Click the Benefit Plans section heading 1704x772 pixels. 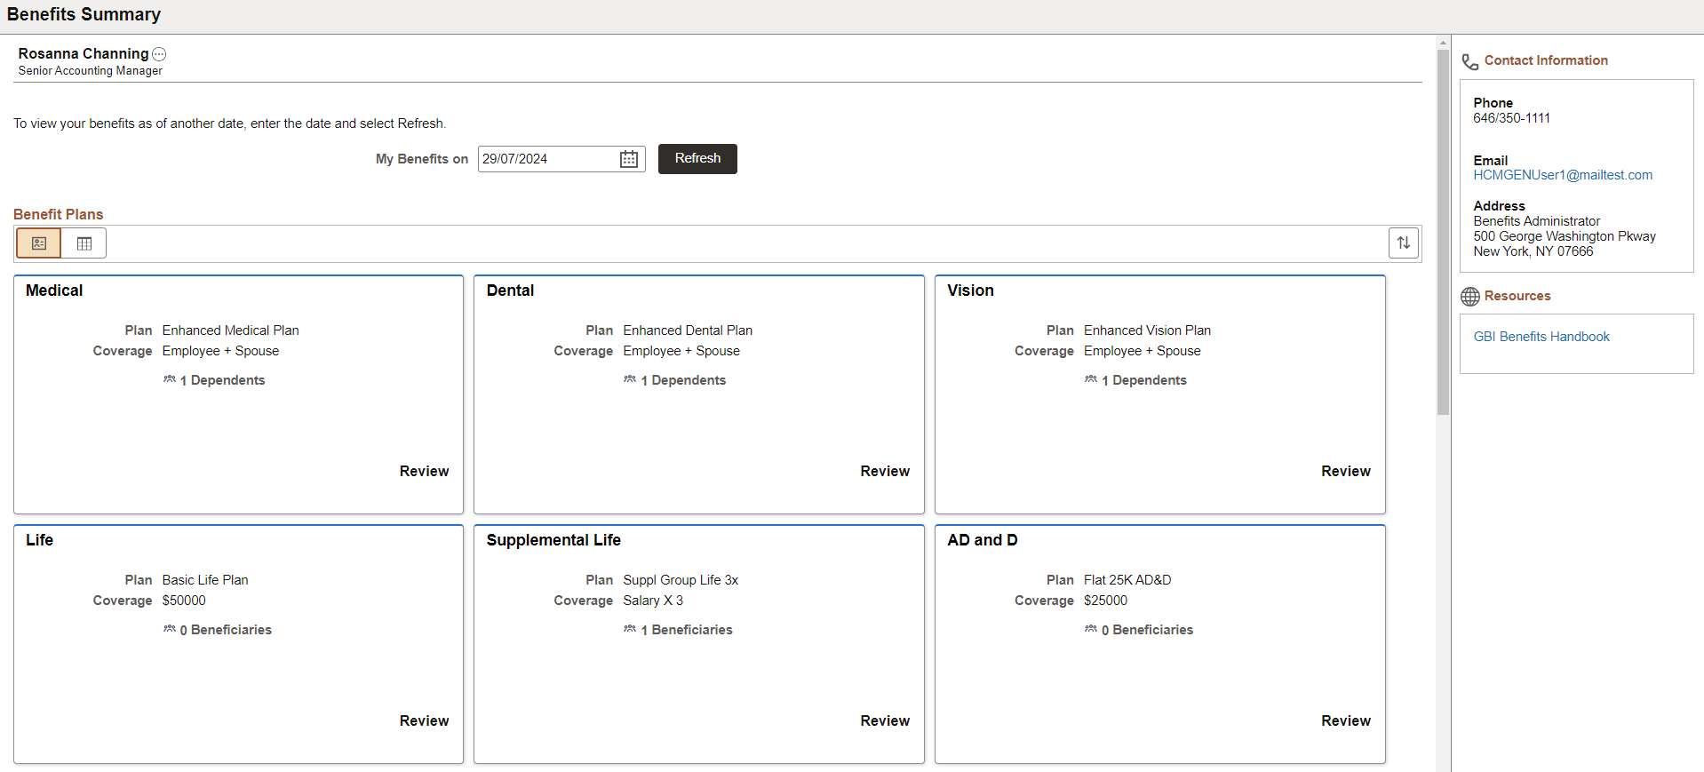[58, 214]
